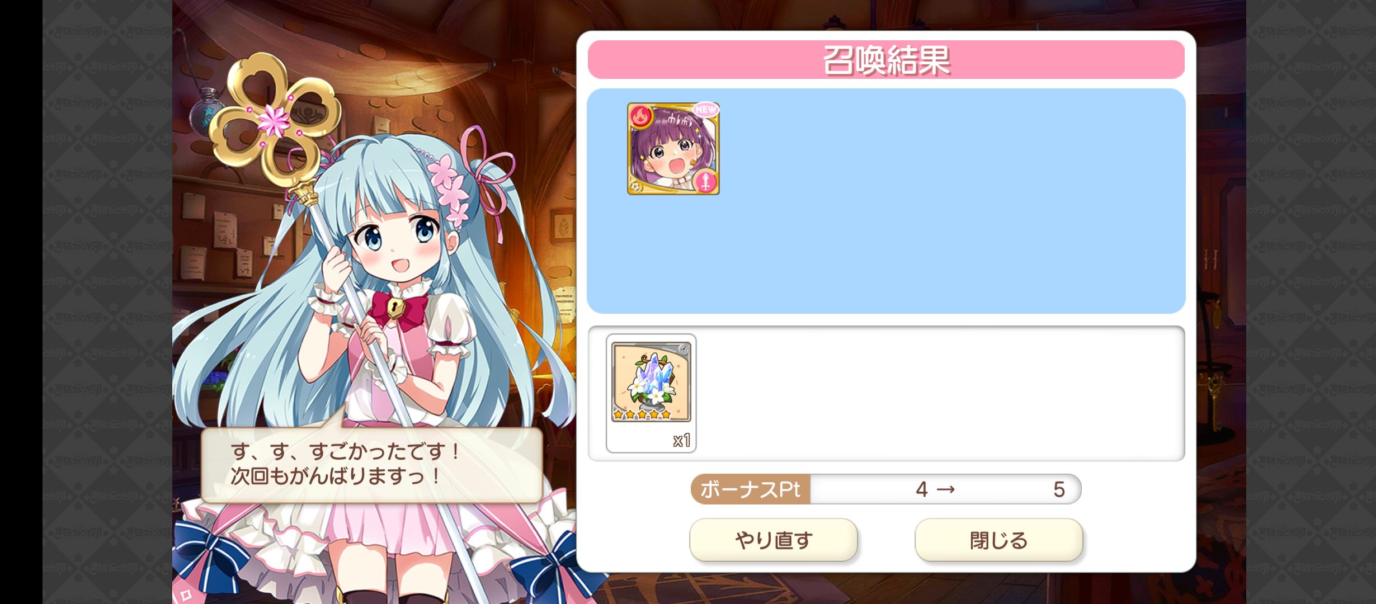Tap the five-star rating on crystal item
Image resolution: width=1376 pixels, height=604 pixels.
click(x=642, y=414)
